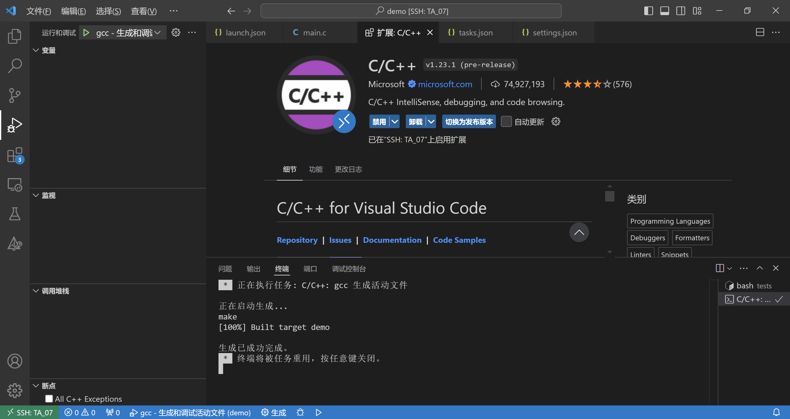Open the Search view in activity bar

15,66
